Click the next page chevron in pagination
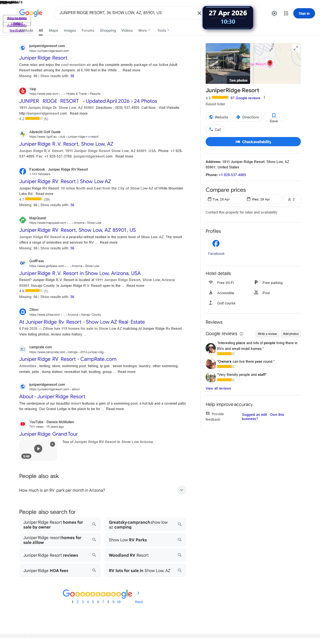This screenshot has height=638, width=324. click(x=138, y=593)
